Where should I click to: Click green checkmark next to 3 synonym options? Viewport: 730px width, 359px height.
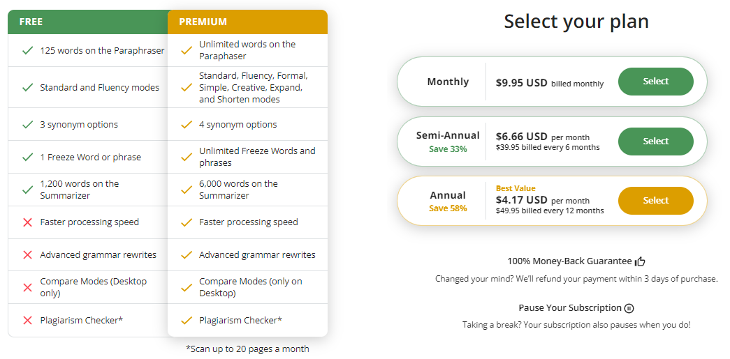tap(28, 125)
